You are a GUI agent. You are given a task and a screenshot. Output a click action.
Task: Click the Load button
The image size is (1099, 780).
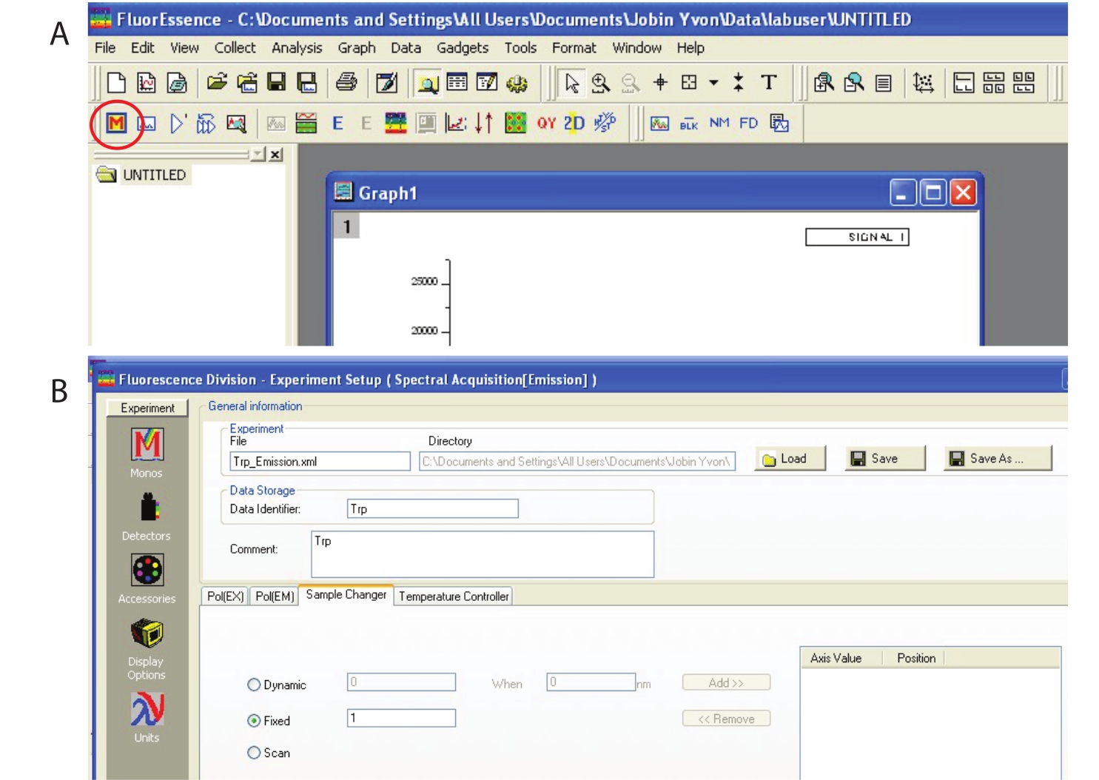pos(790,459)
